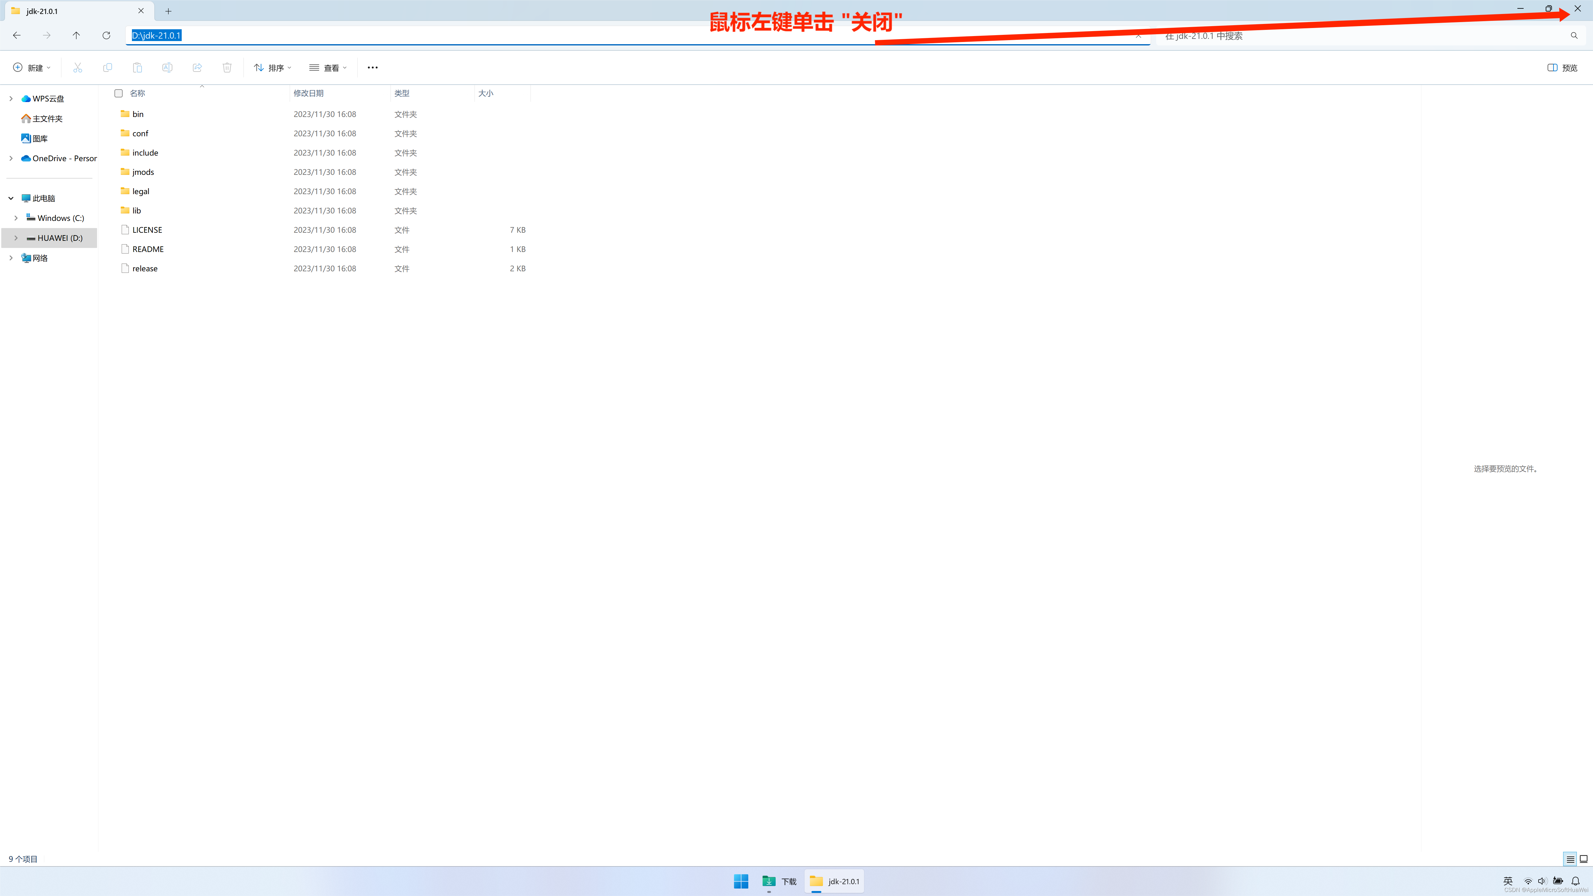Open the Share icon
Viewport: 1593px width, 896px height.
197,68
